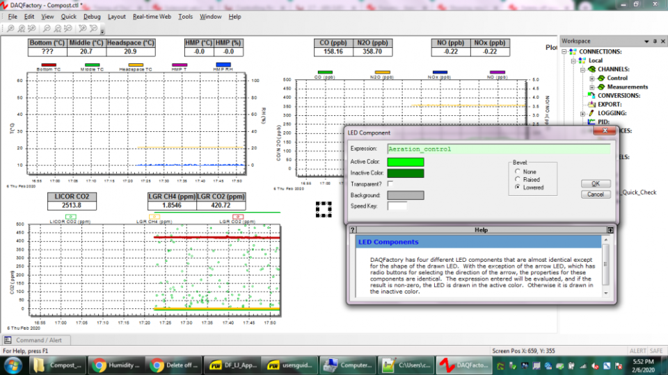The image size is (668, 375).
Task: Click the Help pane scroll down arrow
Action: click(606, 293)
